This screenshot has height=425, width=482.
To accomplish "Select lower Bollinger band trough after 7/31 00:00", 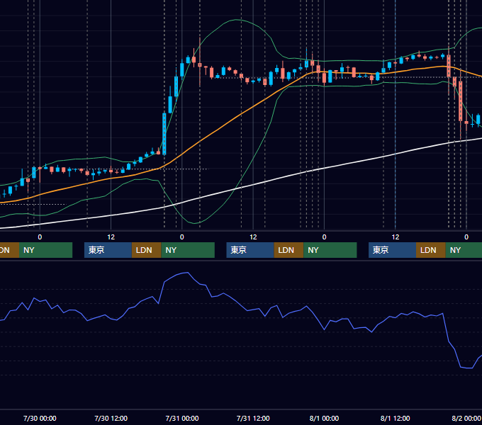I will point(194,223).
